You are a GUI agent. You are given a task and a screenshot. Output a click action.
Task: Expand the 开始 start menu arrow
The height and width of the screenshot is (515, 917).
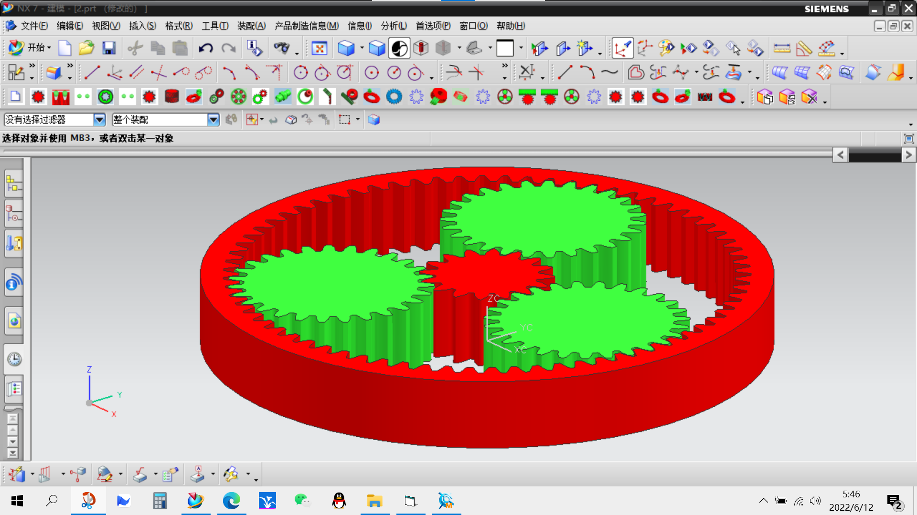(49, 48)
